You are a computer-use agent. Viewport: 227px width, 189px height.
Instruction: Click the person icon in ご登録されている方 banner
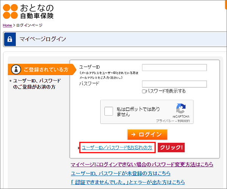(x=16, y=69)
